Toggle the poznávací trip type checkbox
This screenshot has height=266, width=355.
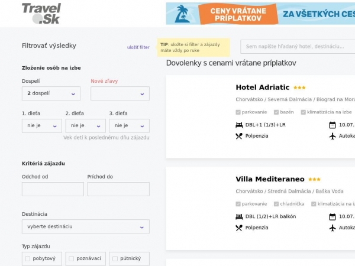point(72,258)
